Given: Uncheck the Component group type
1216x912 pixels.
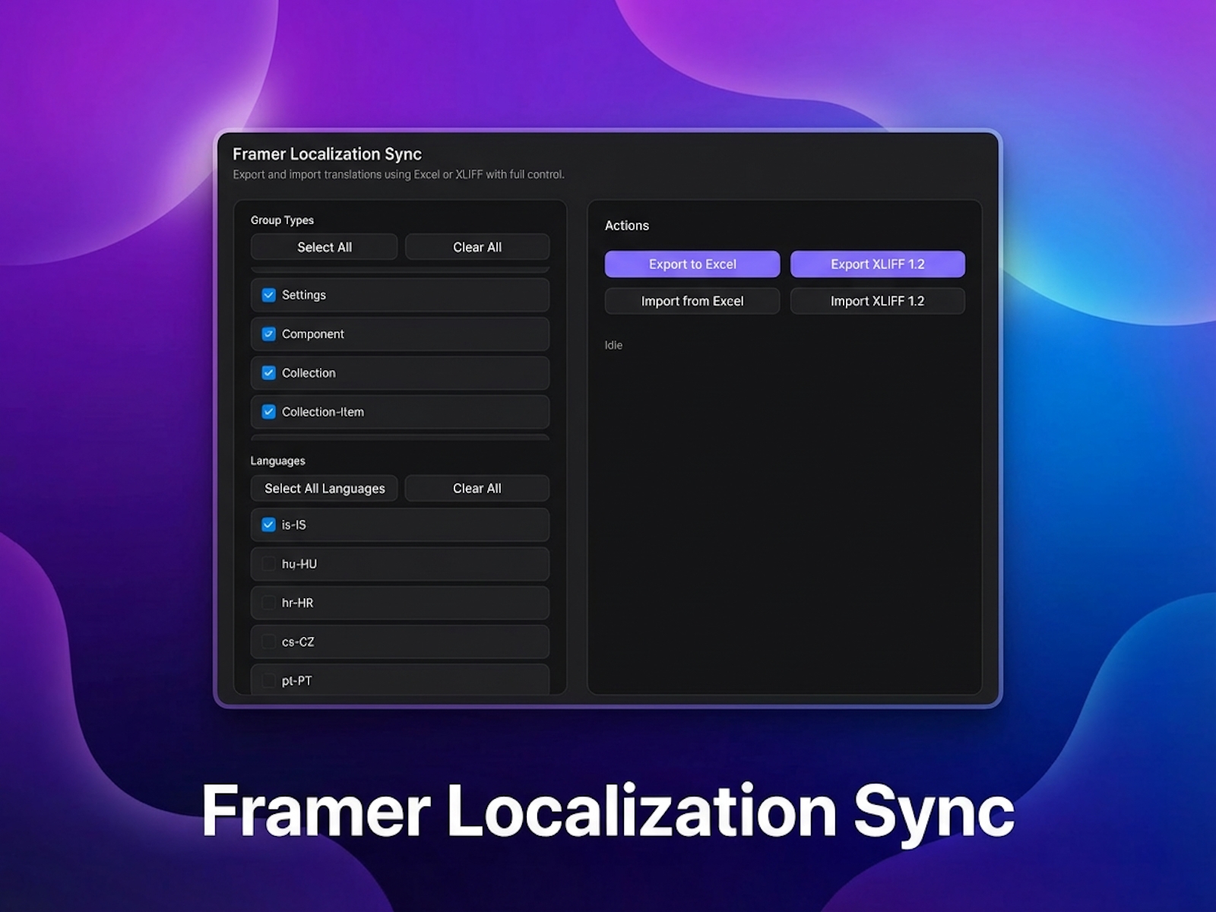Looking at the screenshot, I should point(268,334).
